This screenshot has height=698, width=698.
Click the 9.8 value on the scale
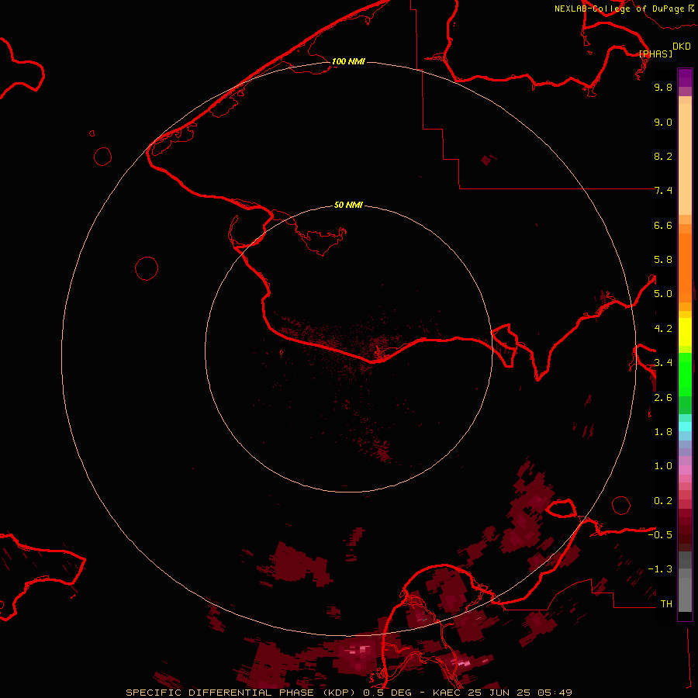pyautogui.click(x=663, y=87)
